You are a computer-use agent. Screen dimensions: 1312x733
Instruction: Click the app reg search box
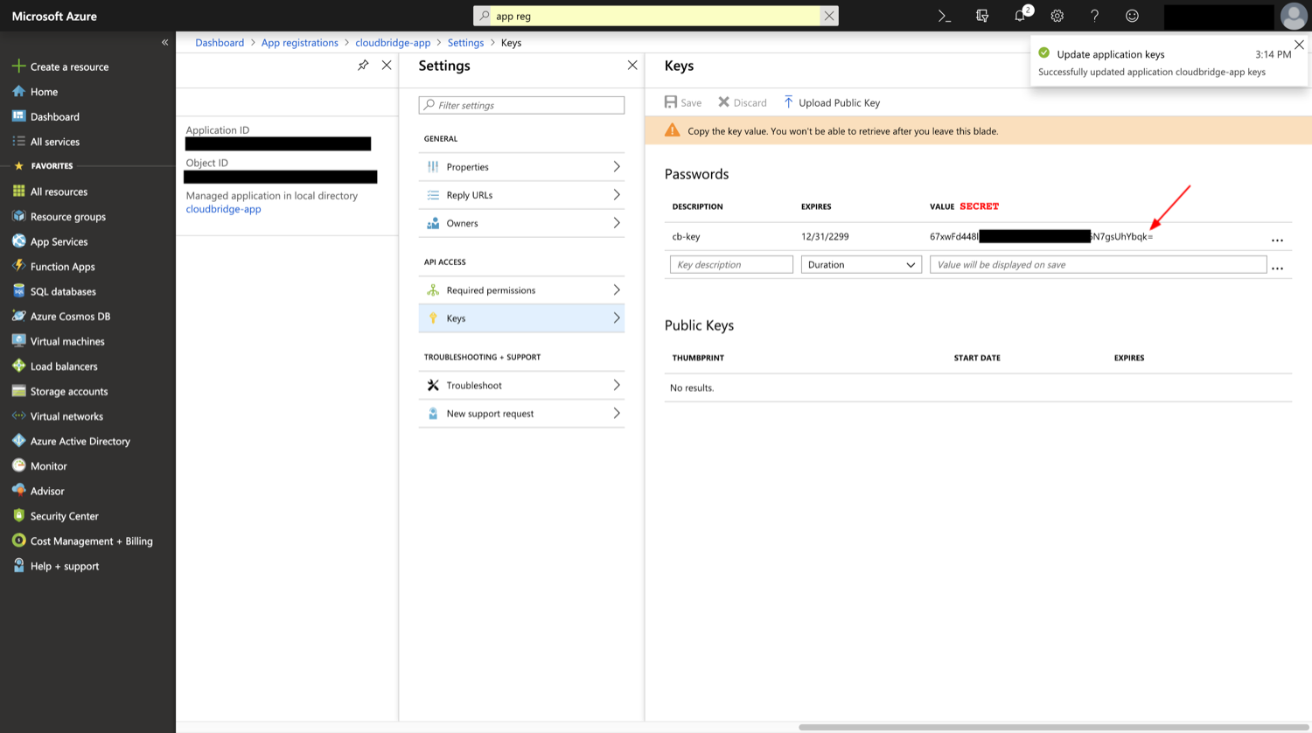pyautogui.click(x=656, y=16)
